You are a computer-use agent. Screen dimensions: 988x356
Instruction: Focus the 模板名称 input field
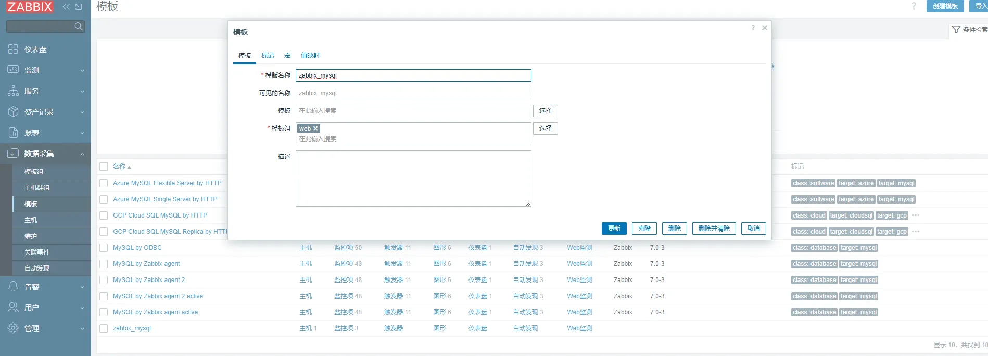click(413, 75)
